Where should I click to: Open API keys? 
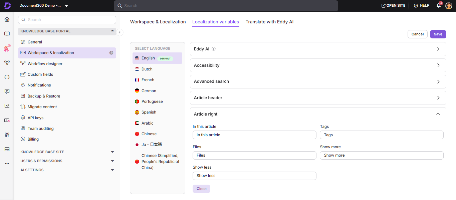tap(67, 118)
